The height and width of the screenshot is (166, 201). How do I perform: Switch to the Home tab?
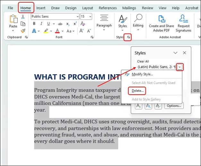pyautogui.click(x=26, y=8)
